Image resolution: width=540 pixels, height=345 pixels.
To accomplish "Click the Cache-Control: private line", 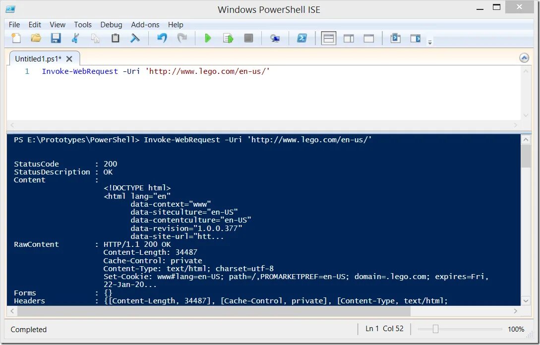I will pyautogui.click(x=153, y=261).
